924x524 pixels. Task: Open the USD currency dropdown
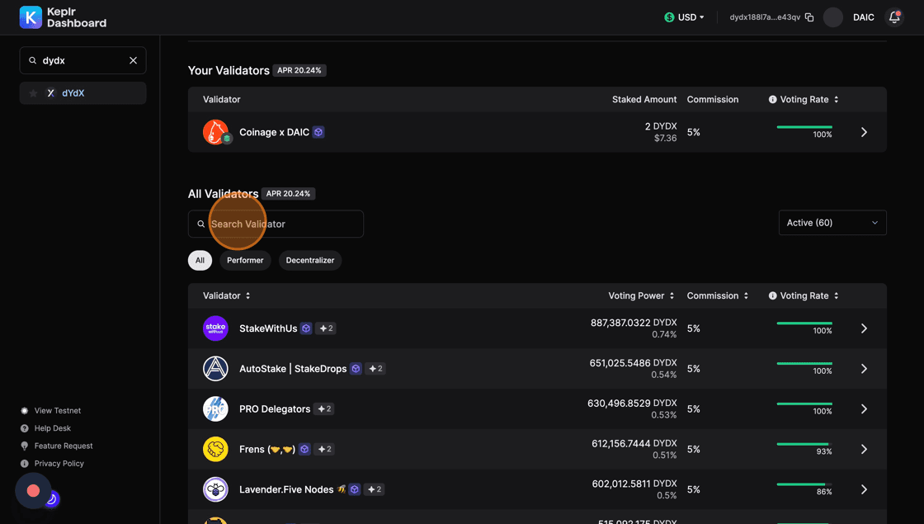pos(685,17)
